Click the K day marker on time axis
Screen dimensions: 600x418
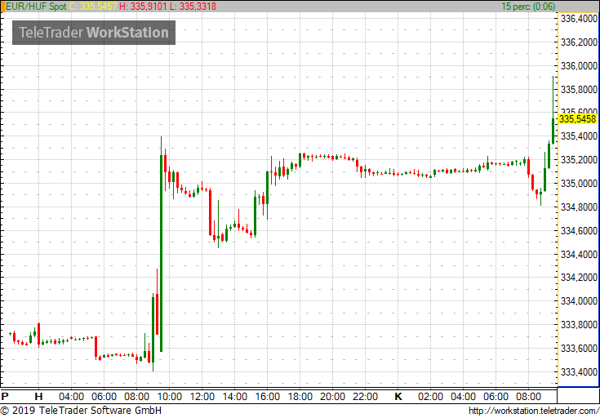398,396
